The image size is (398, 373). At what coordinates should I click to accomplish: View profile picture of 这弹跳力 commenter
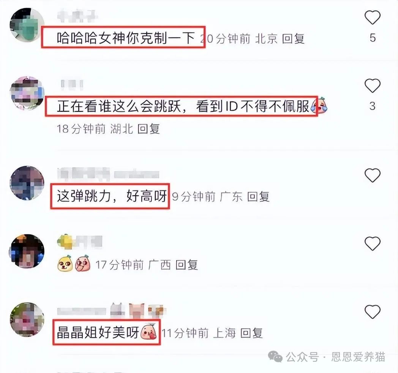point(27,183)
